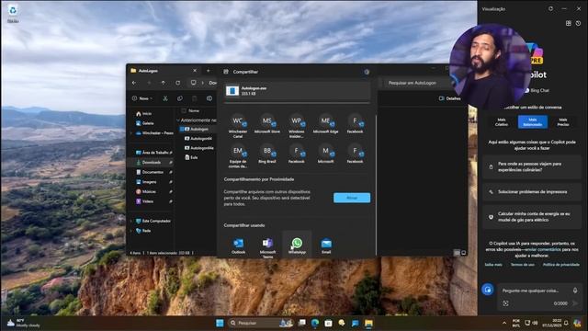588x331 pixels.
Task: Select the Windows Insider contact (WP)
Action: [296, 126]
